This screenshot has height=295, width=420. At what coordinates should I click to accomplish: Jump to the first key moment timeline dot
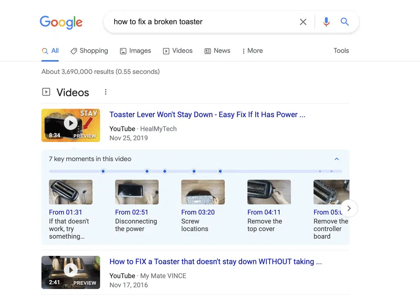(x=103, y=171)
